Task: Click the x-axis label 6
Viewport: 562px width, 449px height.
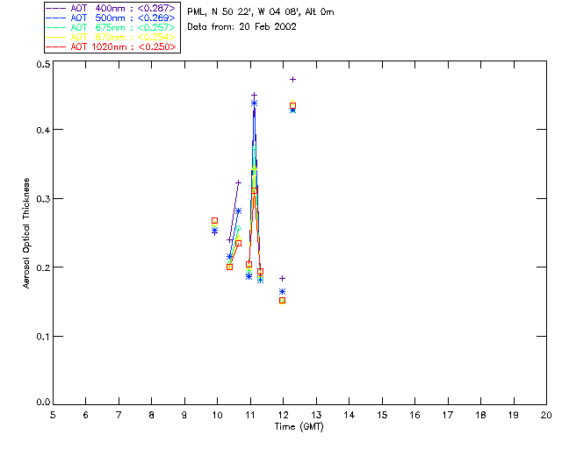Action: (86, 415)
